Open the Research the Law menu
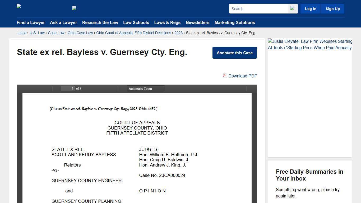Screen dimensions: 361x203 coord(100,23)
